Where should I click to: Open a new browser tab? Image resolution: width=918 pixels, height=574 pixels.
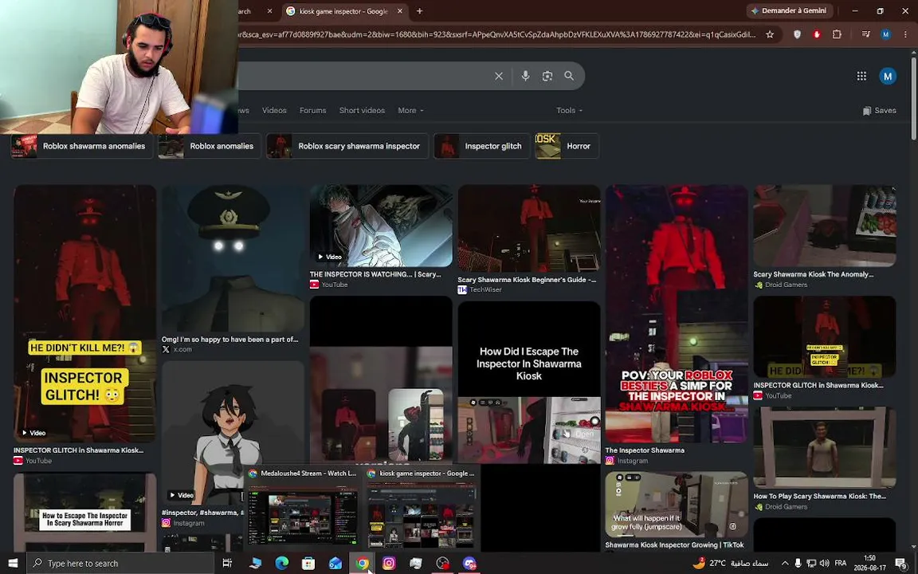[x=419, y=11]
